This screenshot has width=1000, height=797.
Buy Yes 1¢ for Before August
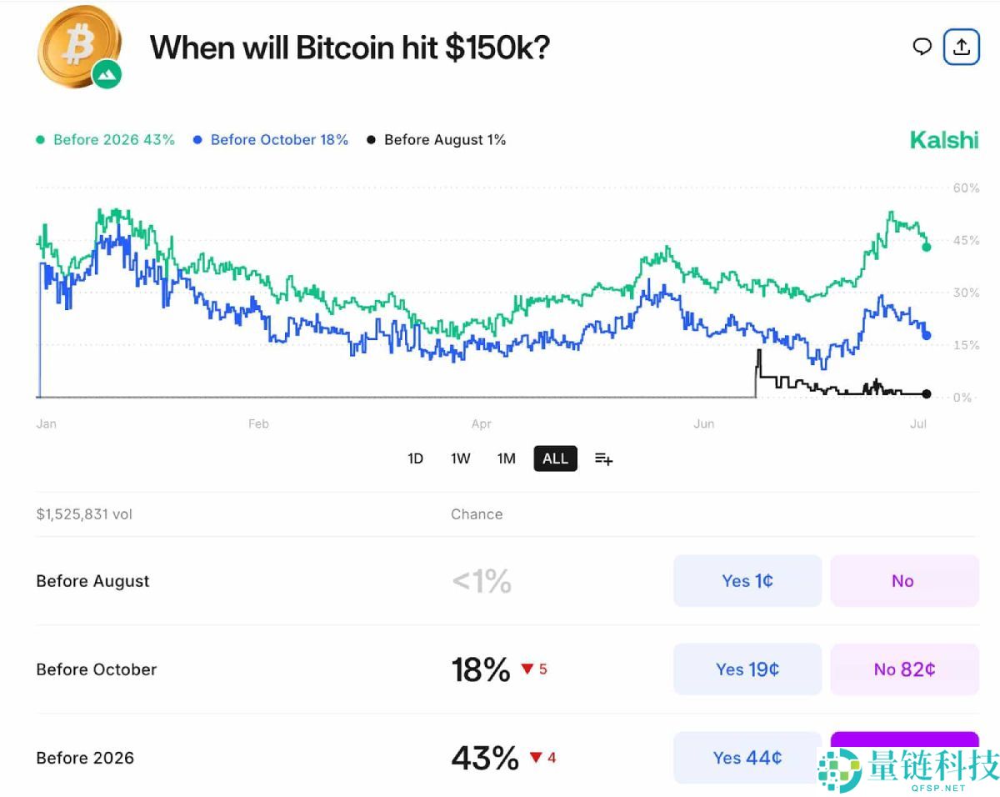click(x=747, y=581)
